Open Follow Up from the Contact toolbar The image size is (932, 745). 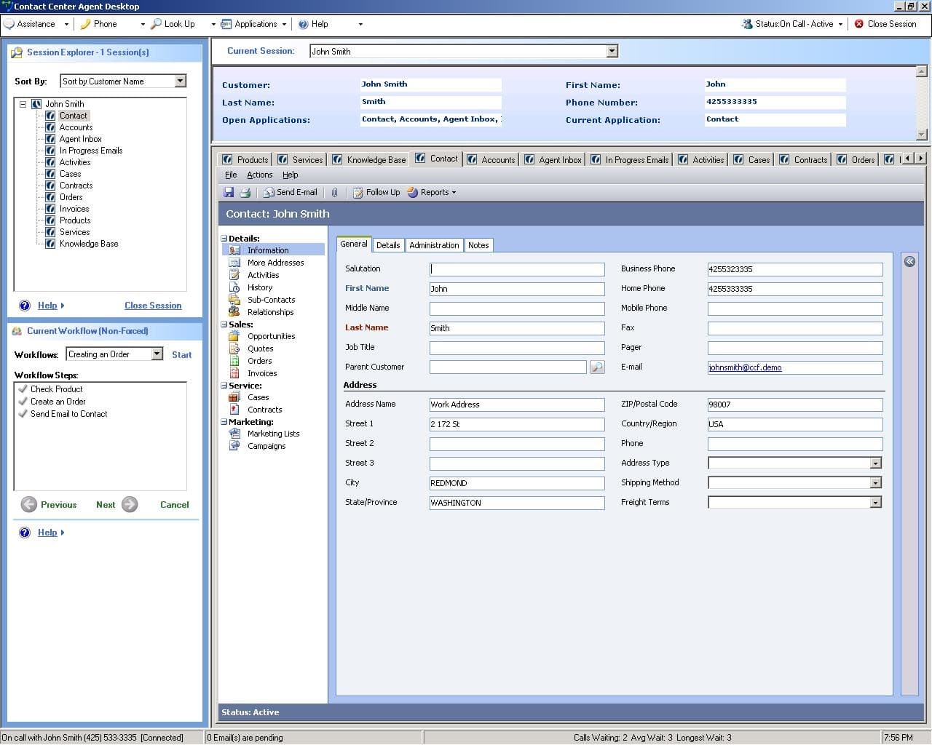[x=376, y=192]
